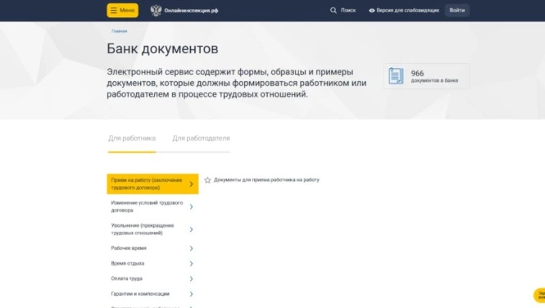Click the Онлайнинспекция.рф eagle emblem logo
The height and width of the screenshot is (308, 545).
tap(156, 11)
